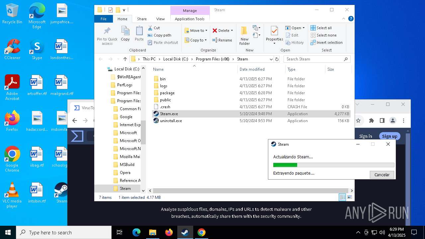Select Opera folder in navigation tree
This screenshot has width=425, height=239.
[125, 173]
